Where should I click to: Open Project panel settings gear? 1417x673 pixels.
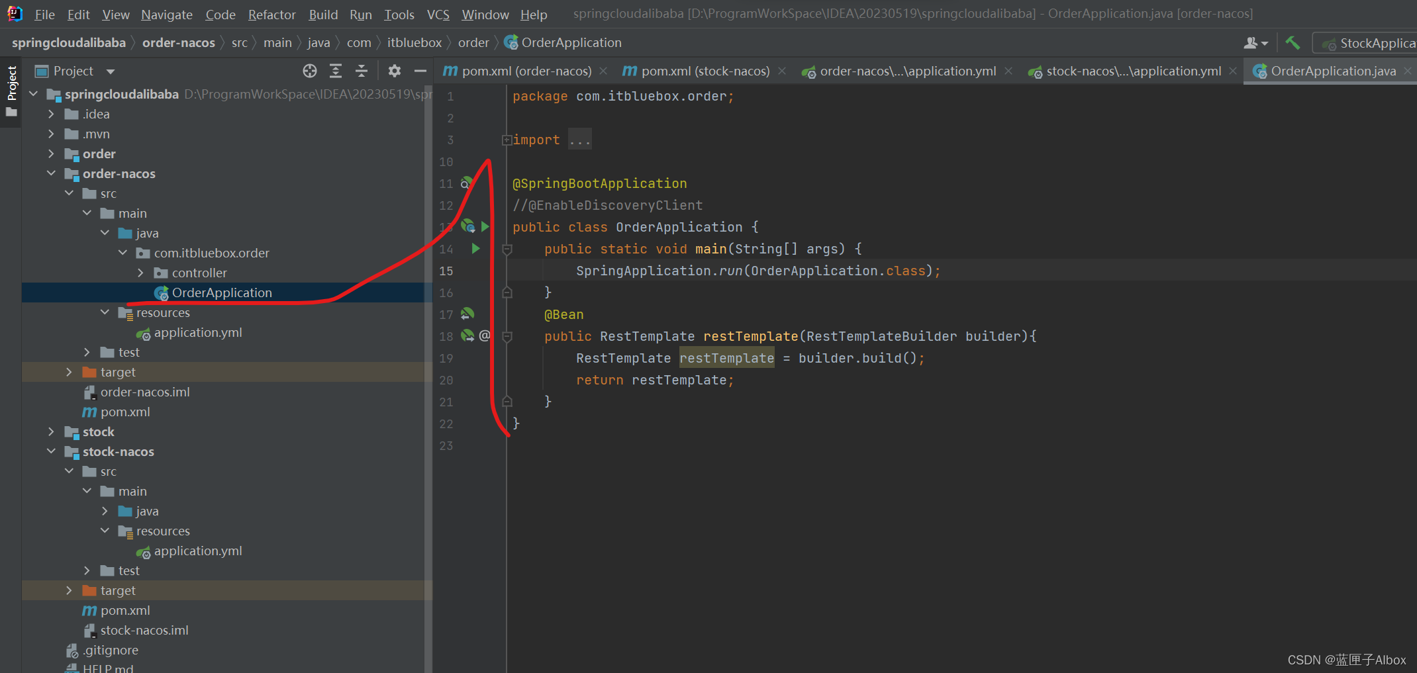point(395,71)
